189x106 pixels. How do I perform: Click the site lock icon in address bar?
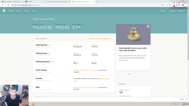coord(12,5)
